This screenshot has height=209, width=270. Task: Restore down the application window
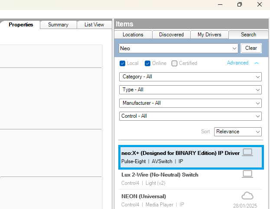(240, 4)
